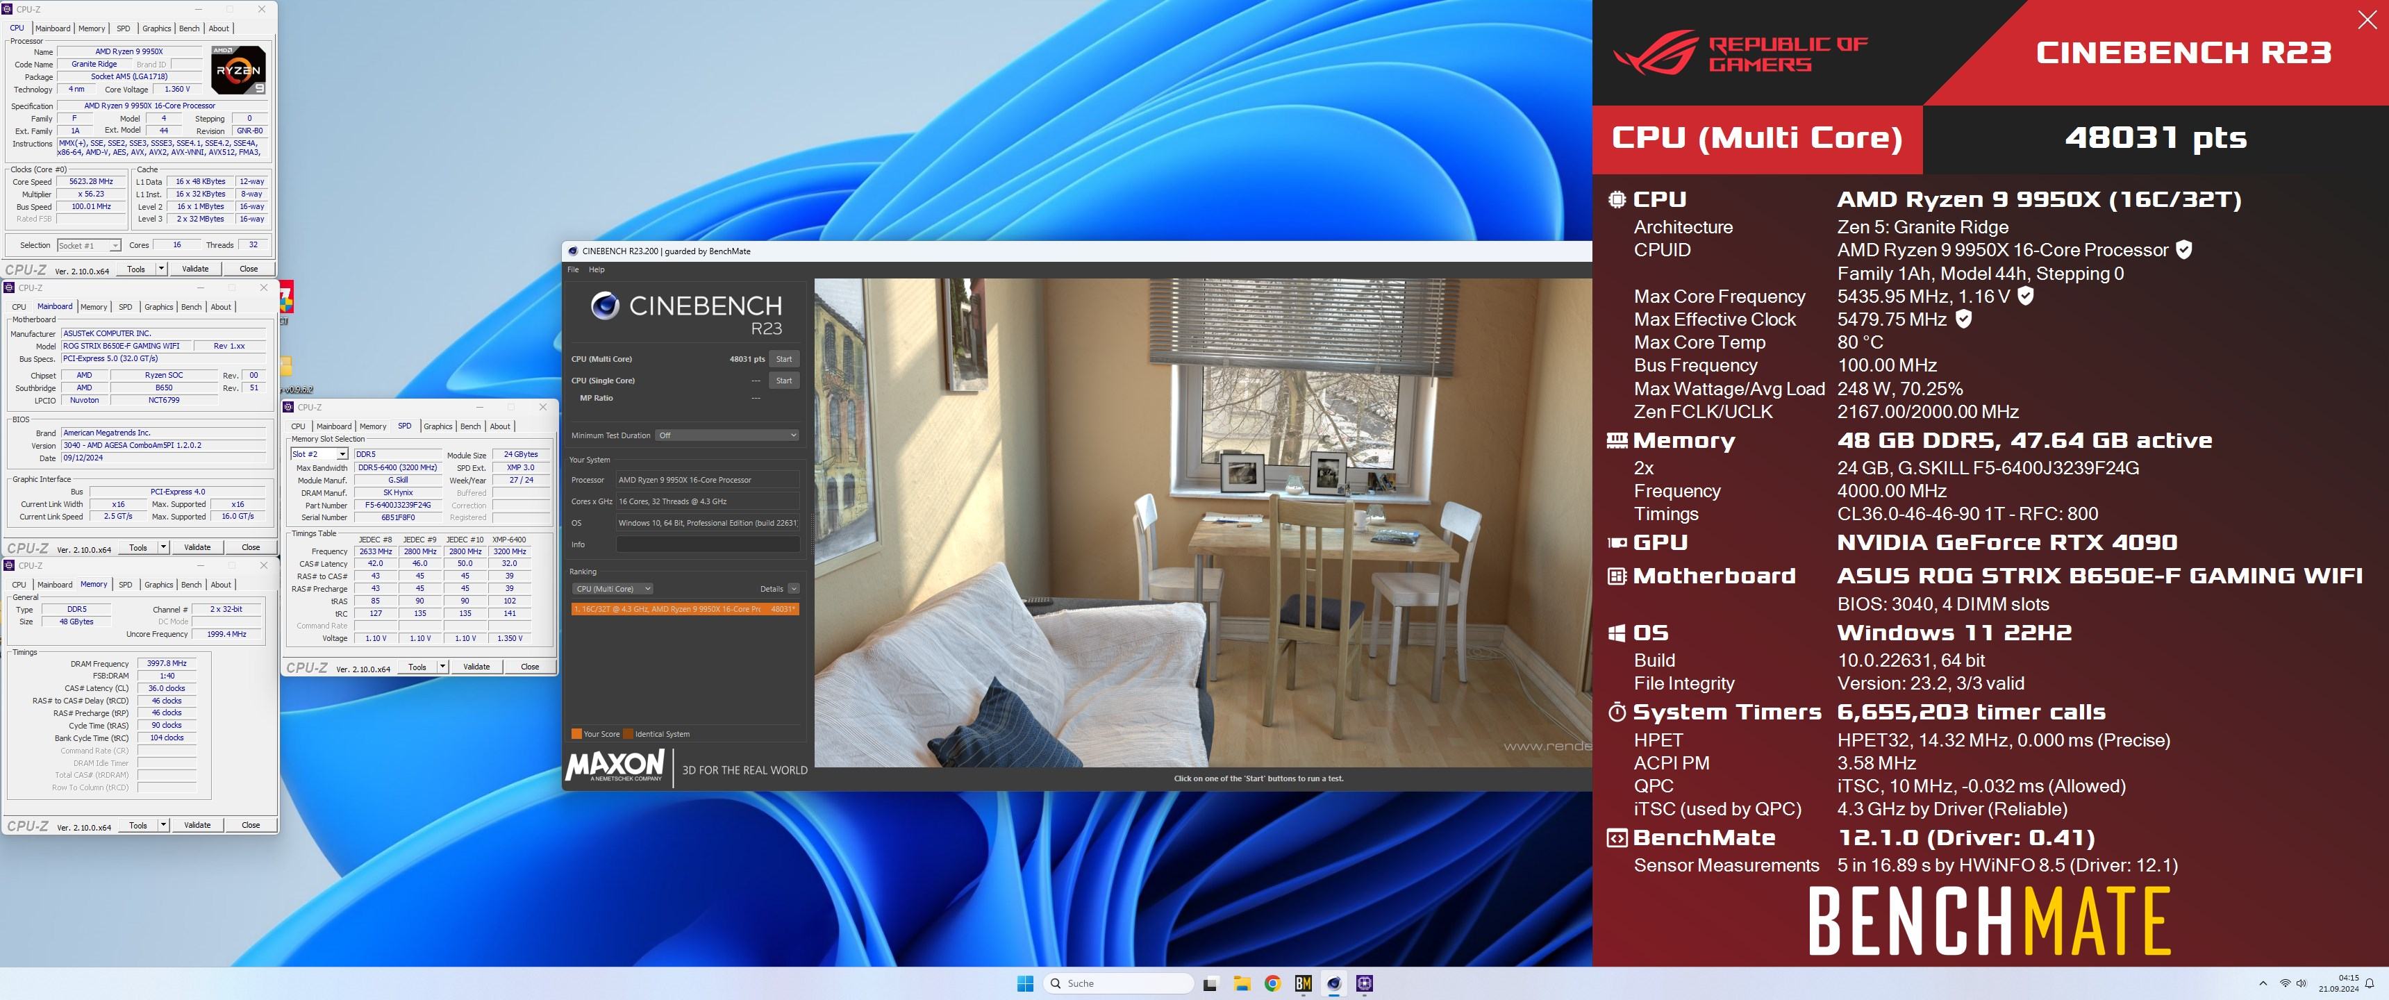Click the BIOS version text 3040 - AMD AGESA

click(x=163, y=445)
